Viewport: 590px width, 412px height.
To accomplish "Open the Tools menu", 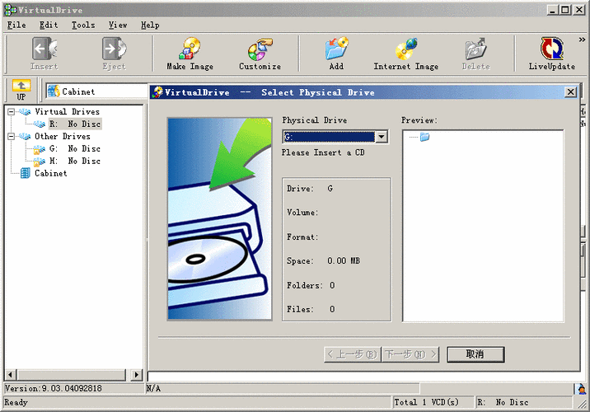I will [82, 25].
